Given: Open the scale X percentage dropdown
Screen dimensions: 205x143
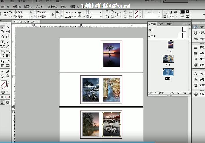Looking at the screenshot, I should (75, 13).
